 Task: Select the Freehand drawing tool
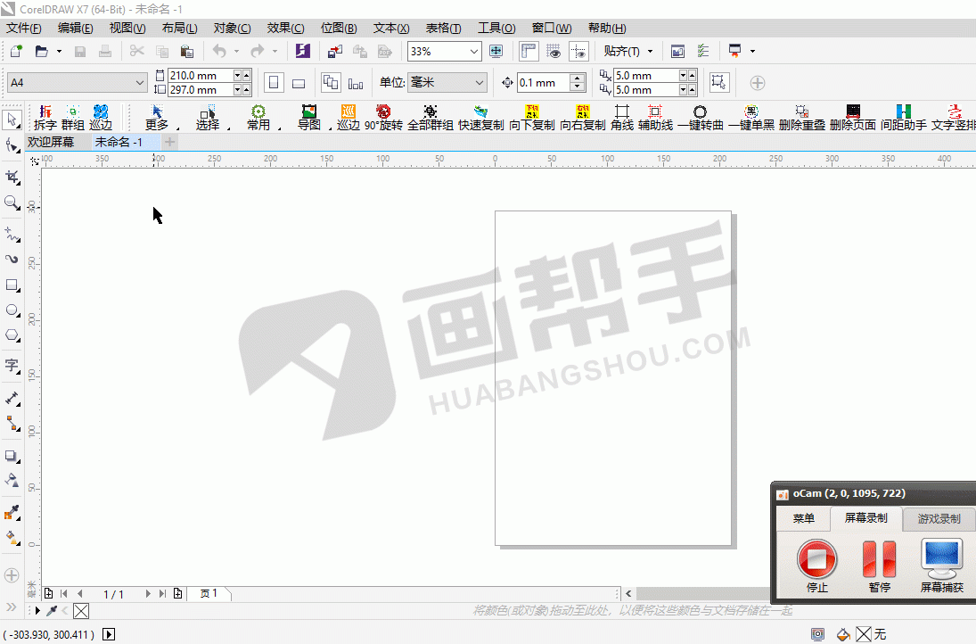coord(12,235)
